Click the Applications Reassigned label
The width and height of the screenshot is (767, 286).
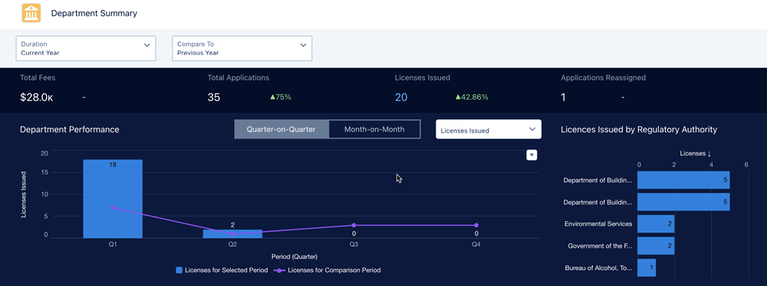[x=603, y=77]
